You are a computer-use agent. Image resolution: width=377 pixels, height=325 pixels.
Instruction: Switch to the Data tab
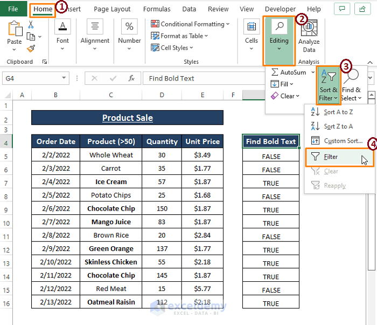[189, 9]
